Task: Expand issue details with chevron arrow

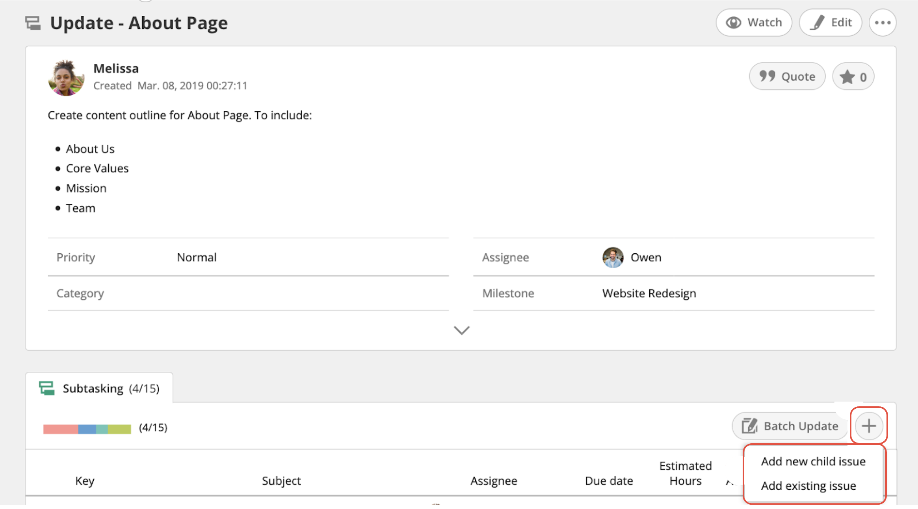Action: (461, 330)
